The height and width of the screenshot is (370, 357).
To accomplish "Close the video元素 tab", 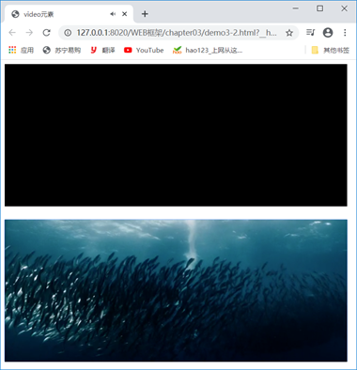I will [x=125, y=14].
